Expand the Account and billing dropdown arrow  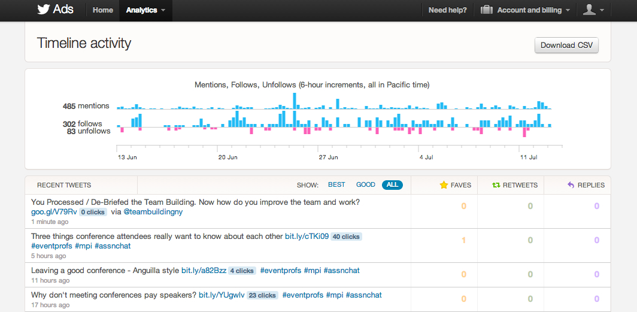click(568, 11)
